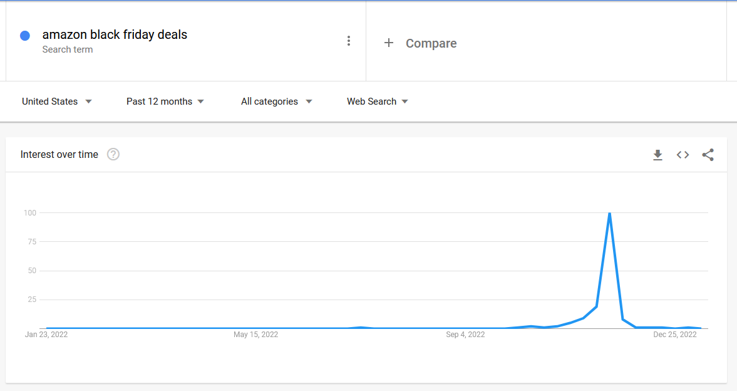This screenshot has height=391, width=737.
Task: Open the help icon beside Interest over time
Action: pyautogui.click(x=113, y=154)
